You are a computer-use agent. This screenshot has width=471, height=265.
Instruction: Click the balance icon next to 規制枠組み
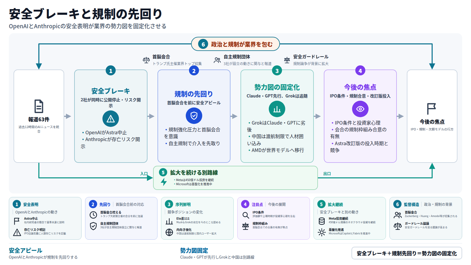tap(246, 226)
